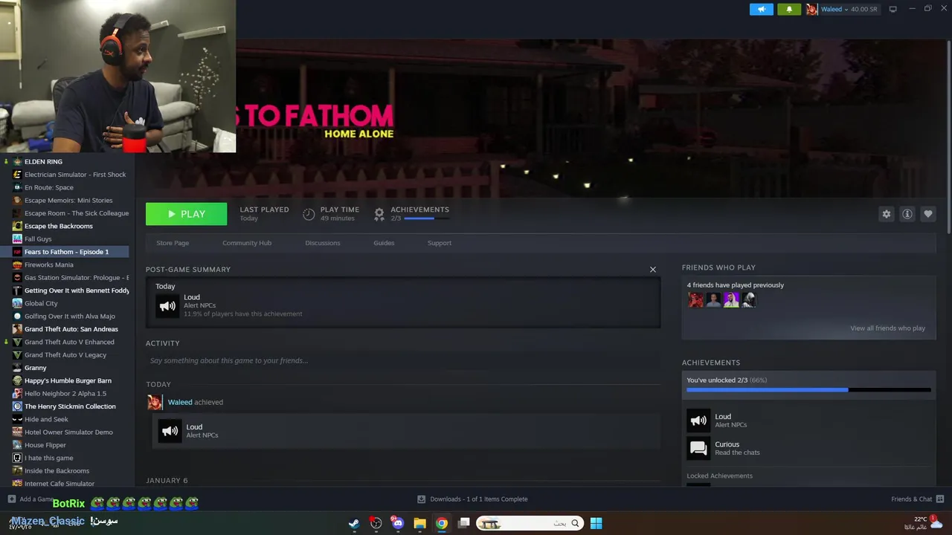Select House Flipper in library

coord(45,445)
